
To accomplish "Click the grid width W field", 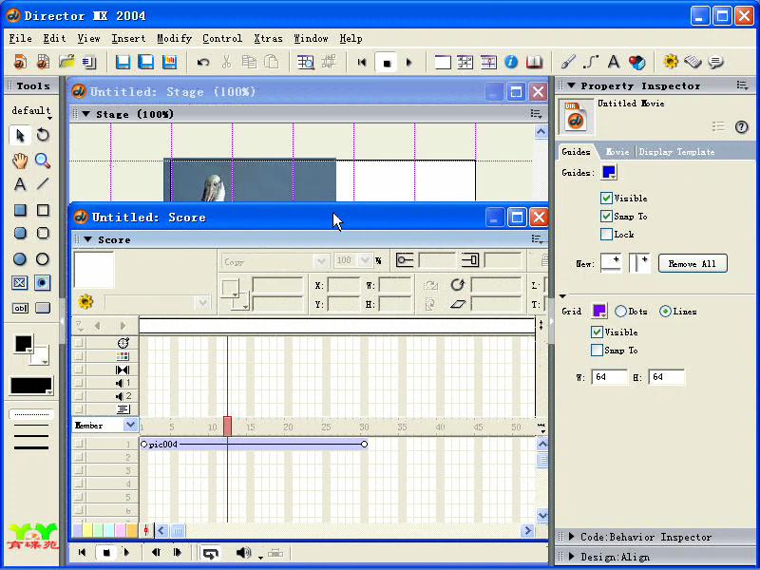I will click(x=609, y=377).
